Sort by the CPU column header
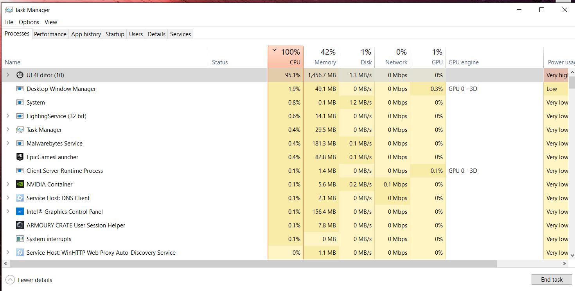Viewport: 575px width, 291px height. click(286, 57)
